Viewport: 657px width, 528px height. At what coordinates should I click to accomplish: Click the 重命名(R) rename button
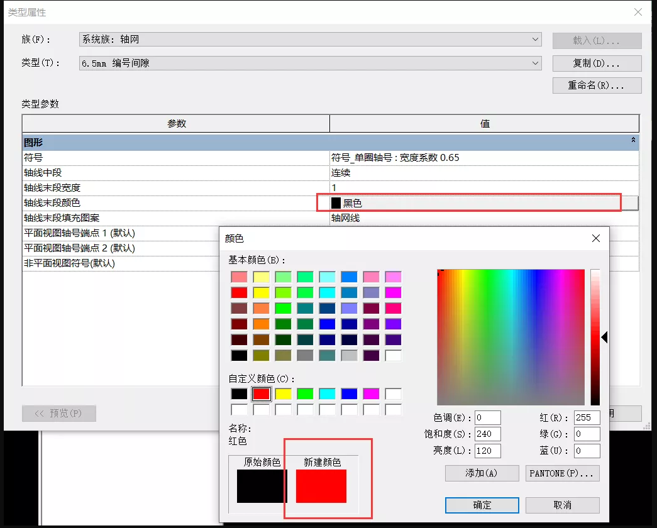pyautogui.click(x=597, y=85)
